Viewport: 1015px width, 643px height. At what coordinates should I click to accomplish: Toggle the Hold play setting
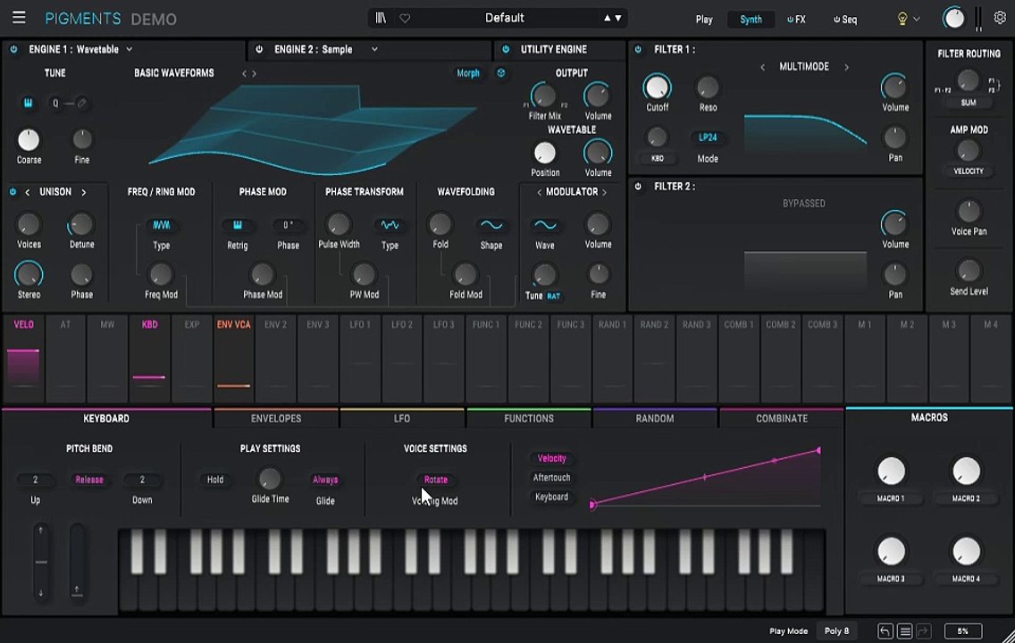(x=215, y=480)
